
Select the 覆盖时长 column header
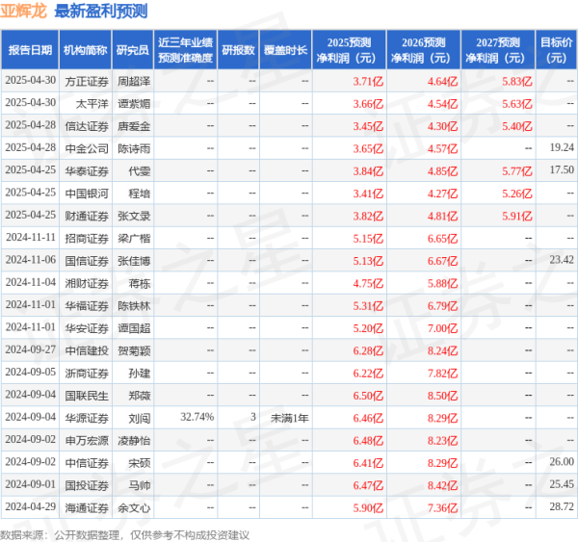[x=286, y=50]
